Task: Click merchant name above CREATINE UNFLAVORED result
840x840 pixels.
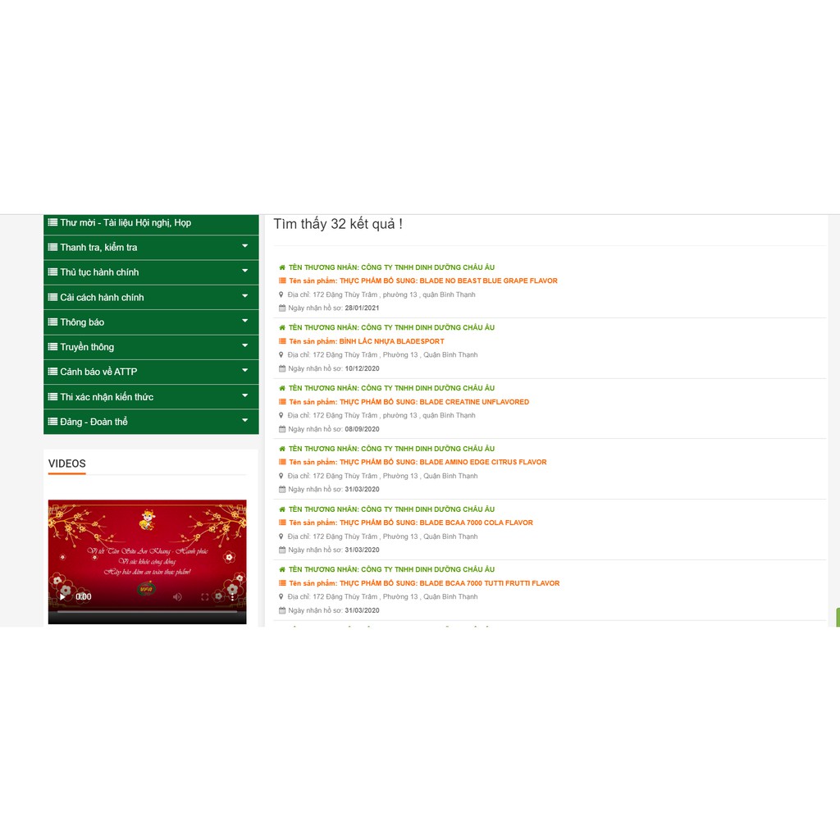Action: [391, 388]
